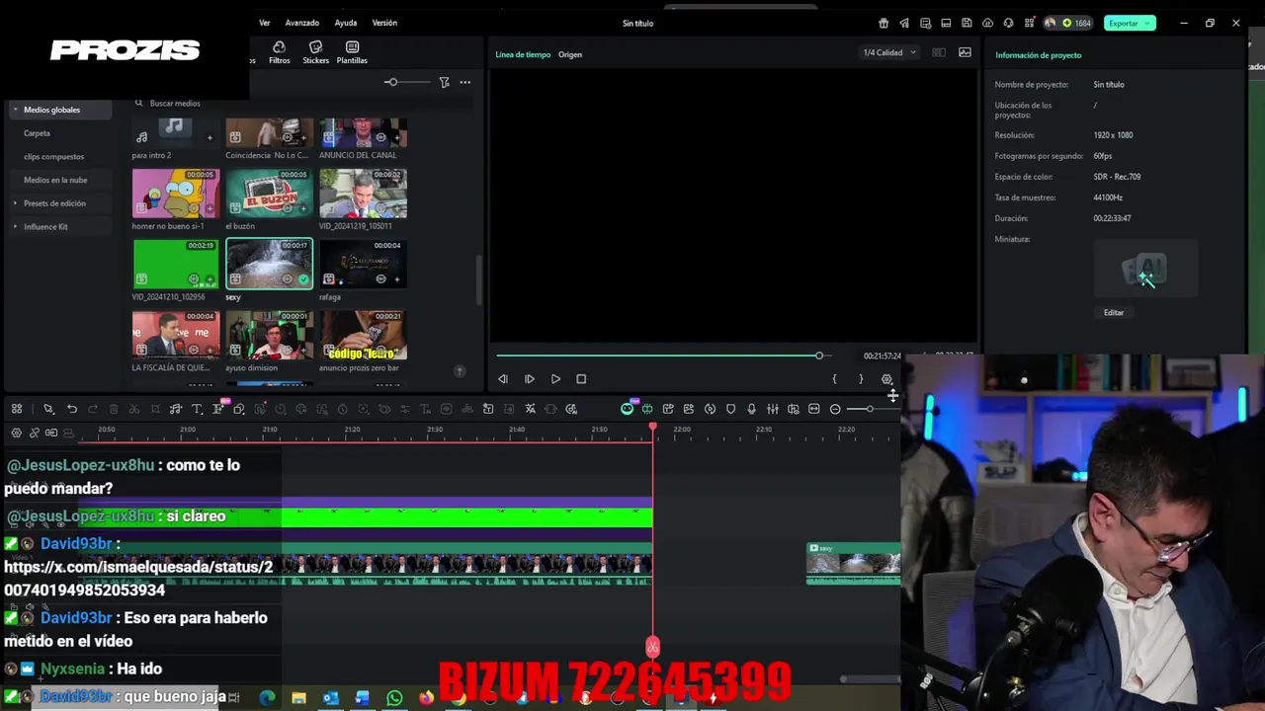Click the checkmark on the sexy clip
The height and width of the screenshot is (711, 1265).
(303, 279)
